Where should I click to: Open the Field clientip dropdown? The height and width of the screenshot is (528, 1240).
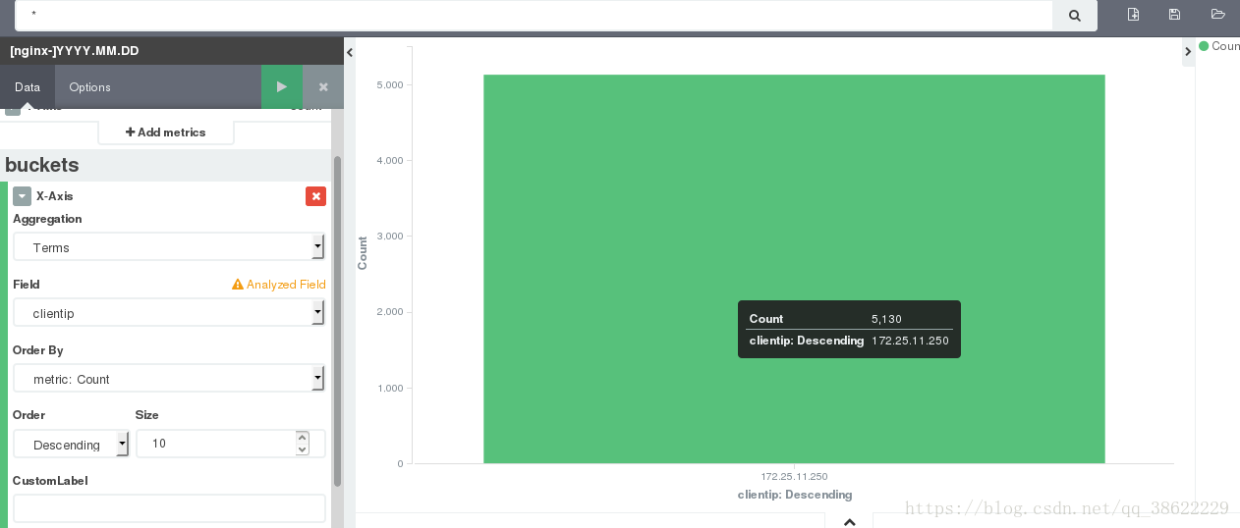(x=168, y=313)
